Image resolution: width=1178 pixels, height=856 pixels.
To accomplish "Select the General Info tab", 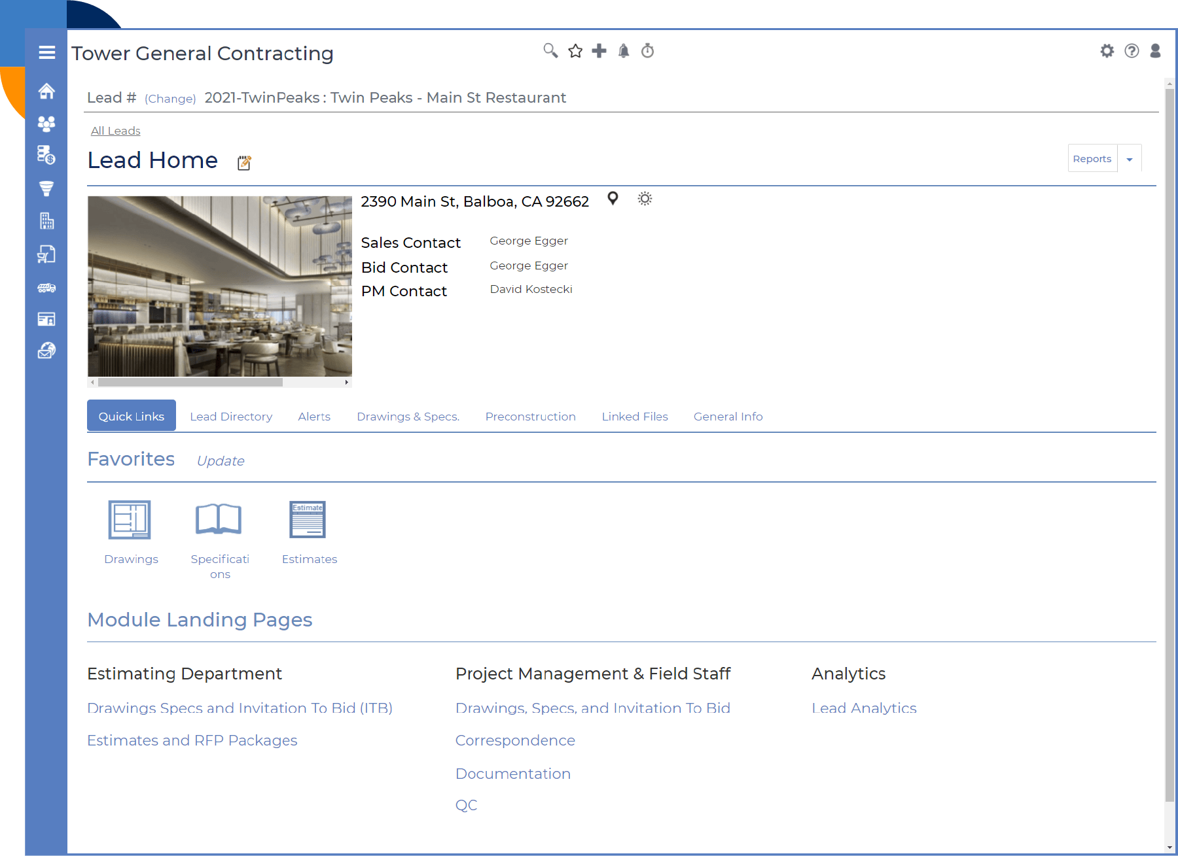I will click(x=728, y=417).
